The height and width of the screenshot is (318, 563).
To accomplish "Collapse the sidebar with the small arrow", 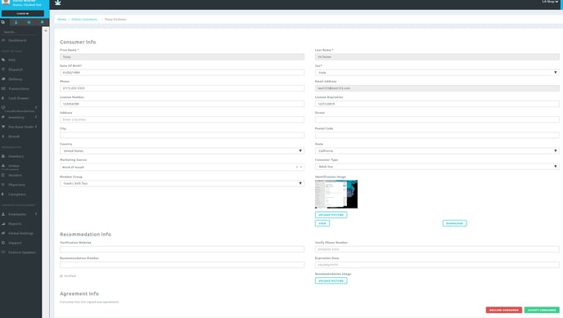I will [x=46, y=31].
